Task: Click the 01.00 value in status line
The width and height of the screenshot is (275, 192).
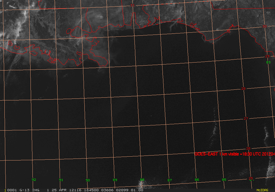Action: click(137, 190)
